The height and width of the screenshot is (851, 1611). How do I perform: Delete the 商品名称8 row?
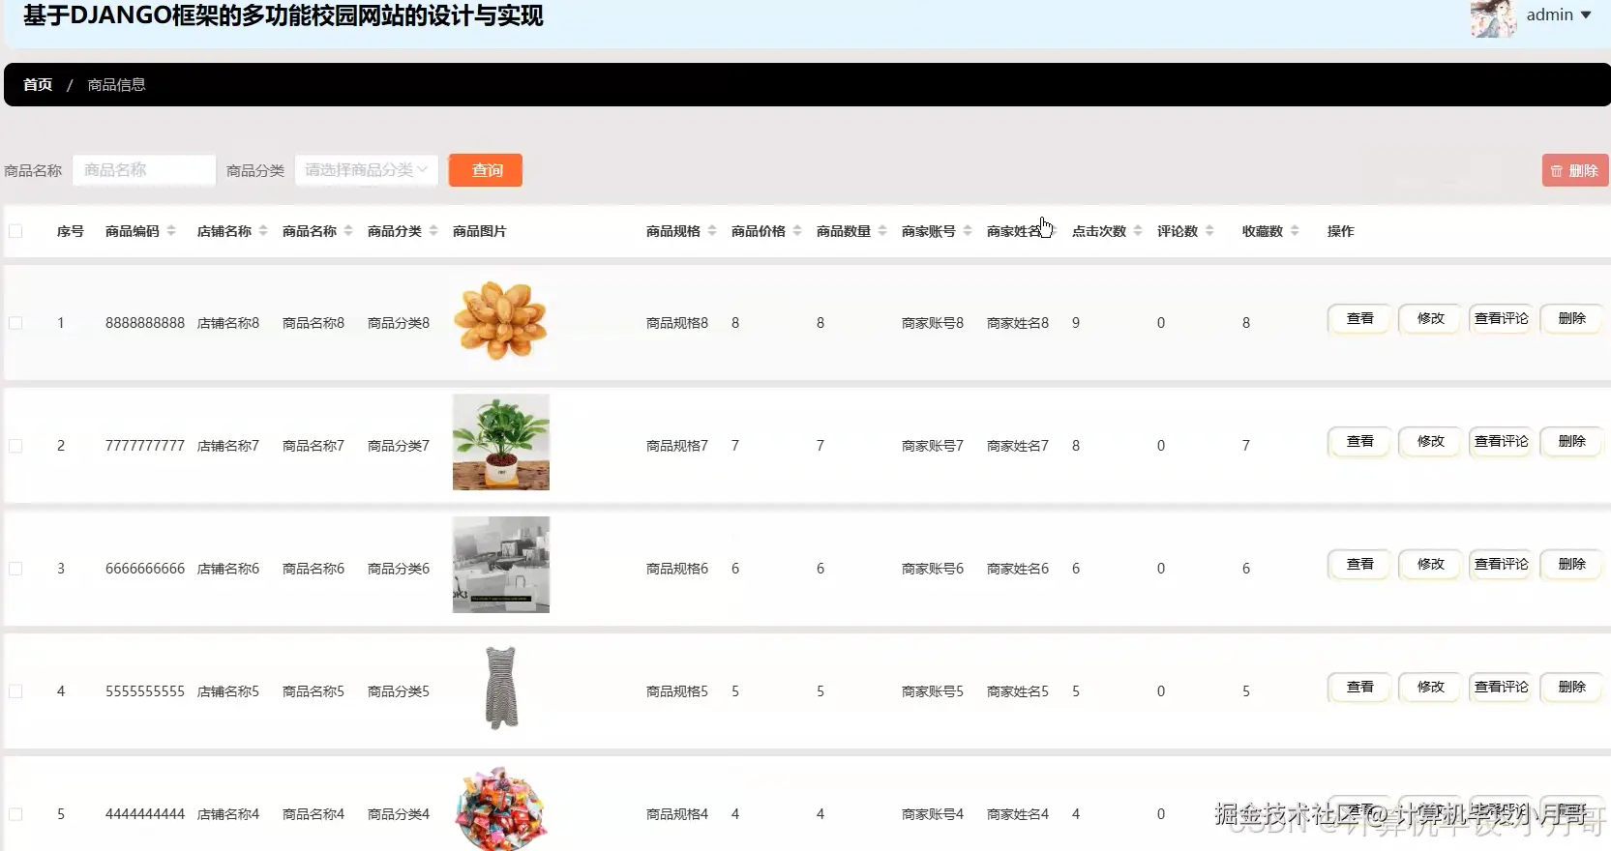[x=1572, y=318]
